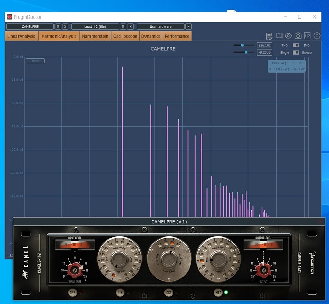Screen dimensions: 329x304
Task: Click the Acustica logo on the plugin
Action: (x=312, y=262)
